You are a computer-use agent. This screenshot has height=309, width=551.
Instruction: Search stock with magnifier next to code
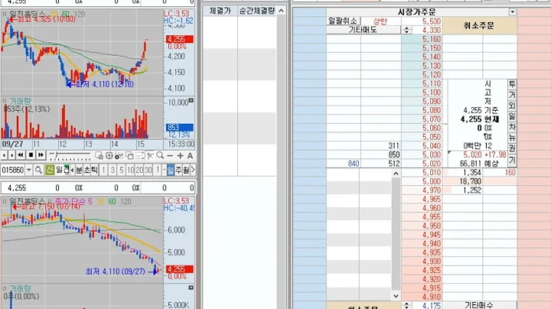pos(39,171)
